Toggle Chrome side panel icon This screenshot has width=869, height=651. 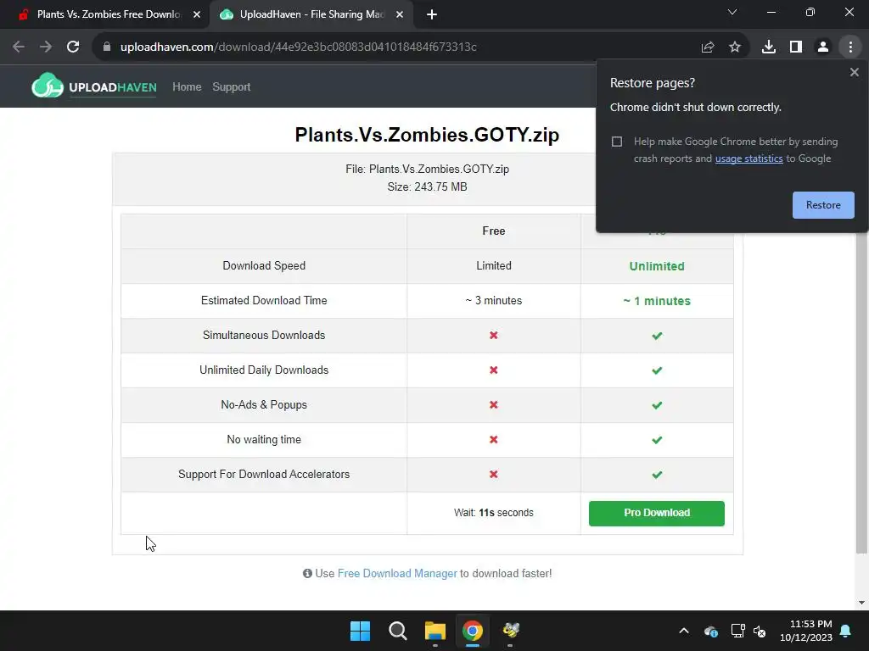click(x=796, y=47)
